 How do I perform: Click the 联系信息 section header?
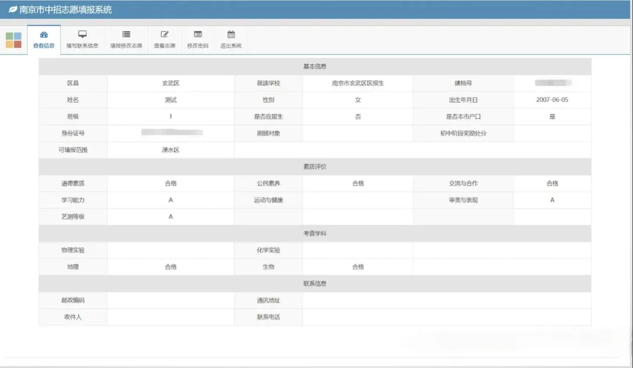315,283
